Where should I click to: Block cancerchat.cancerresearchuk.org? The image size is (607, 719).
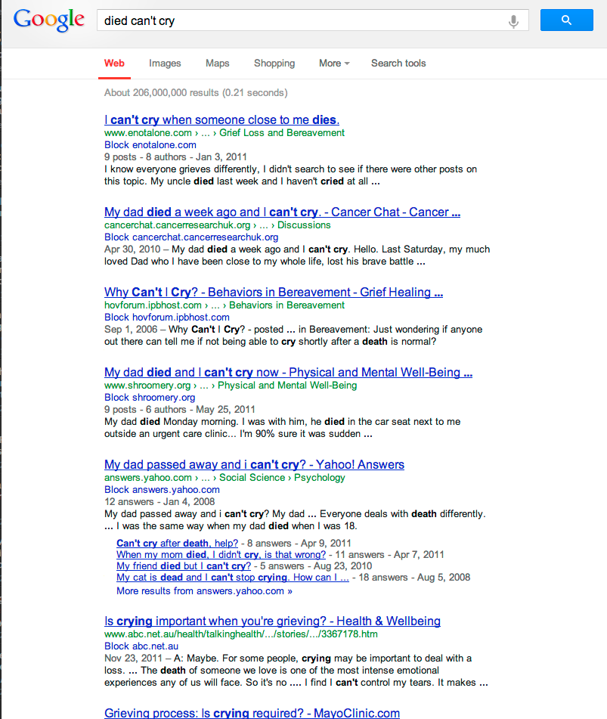[x=190, y=237]
